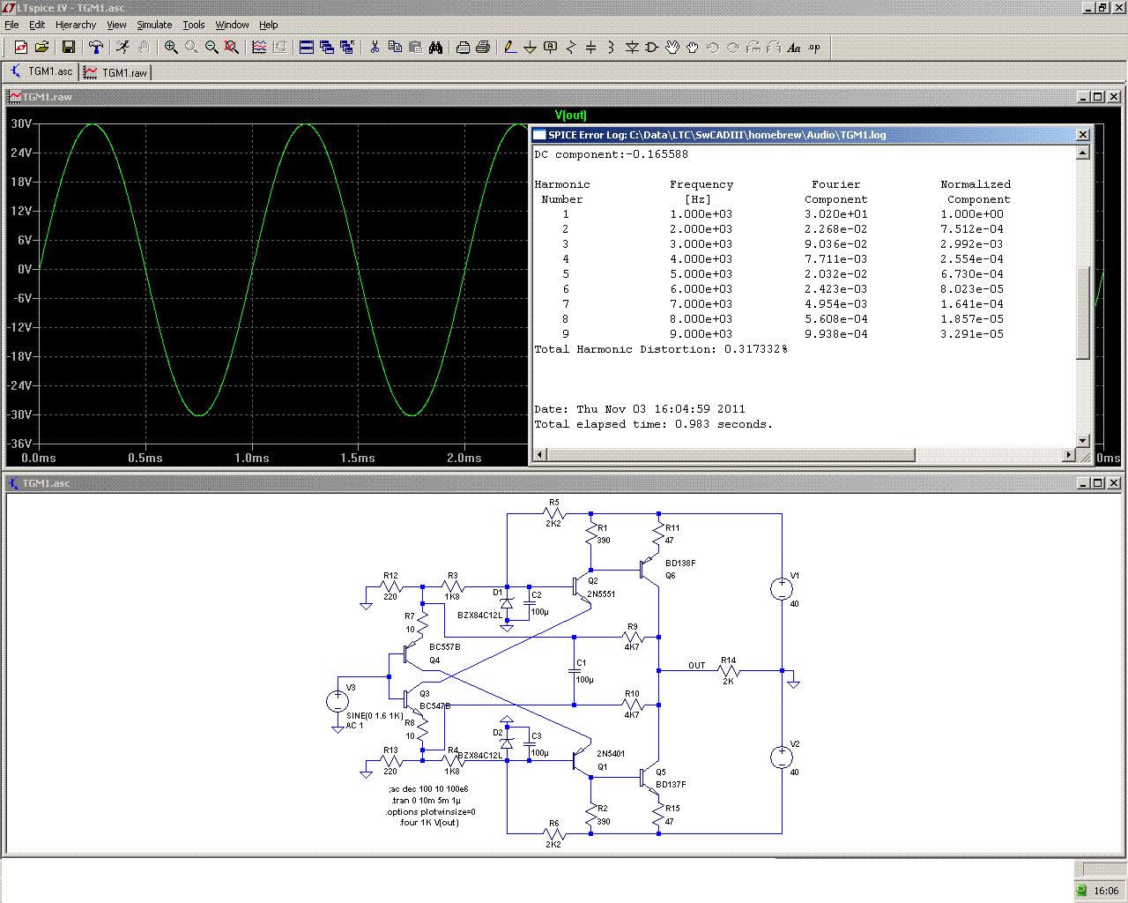Click the Zoom In magnifier
This screenshot has width=1128, height=903.
[x=171, y=48]
